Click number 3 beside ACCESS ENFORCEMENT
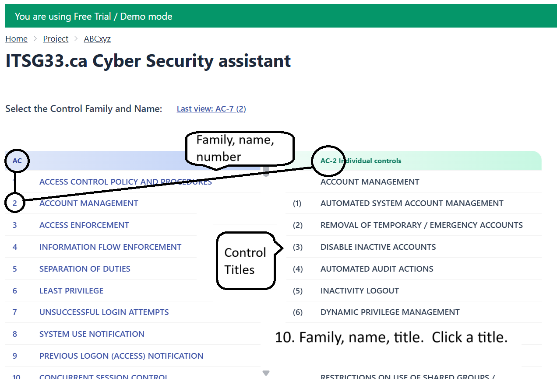 [15, 225]
